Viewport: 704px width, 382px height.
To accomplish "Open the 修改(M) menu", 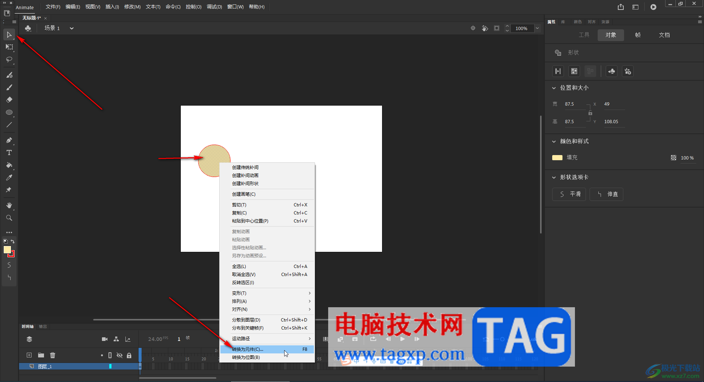I will [132, 7].
